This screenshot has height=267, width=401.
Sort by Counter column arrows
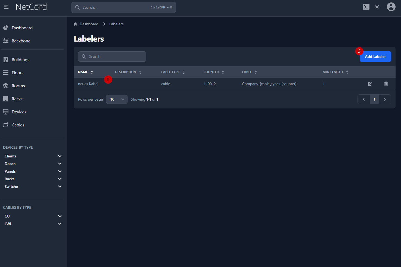tap(223, 72)
